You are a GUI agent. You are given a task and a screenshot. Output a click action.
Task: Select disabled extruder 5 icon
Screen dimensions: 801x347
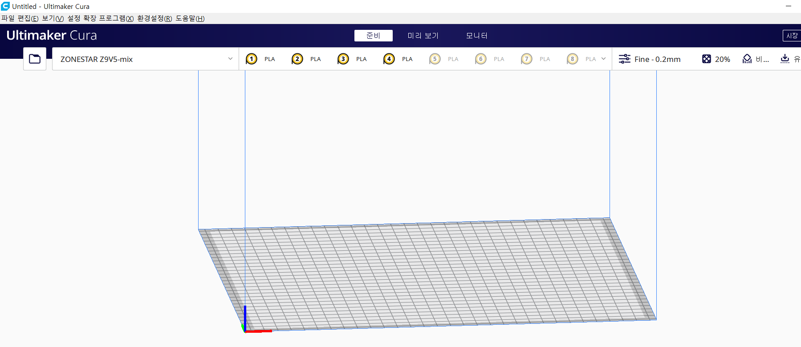[x=435, y=59]
